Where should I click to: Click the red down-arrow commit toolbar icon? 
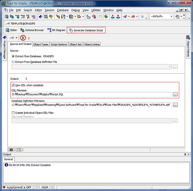pos(113,17)
